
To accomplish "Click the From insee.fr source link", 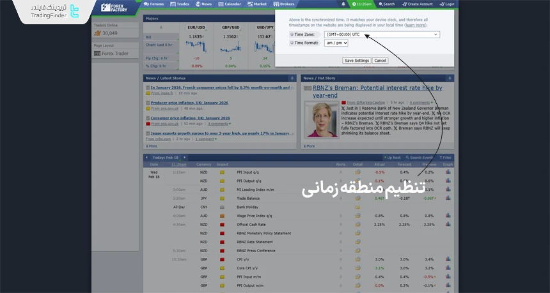I will click(x=162, y=93).
